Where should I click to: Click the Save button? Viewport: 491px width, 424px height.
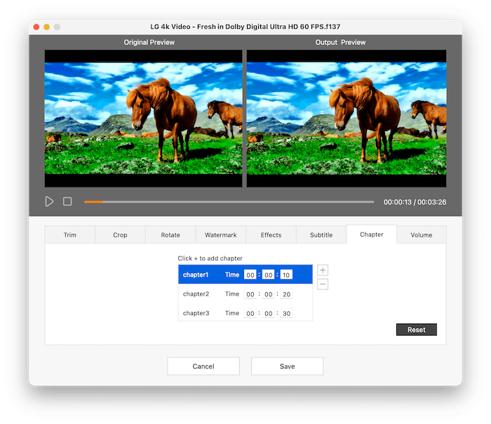[x=287, y=366]
